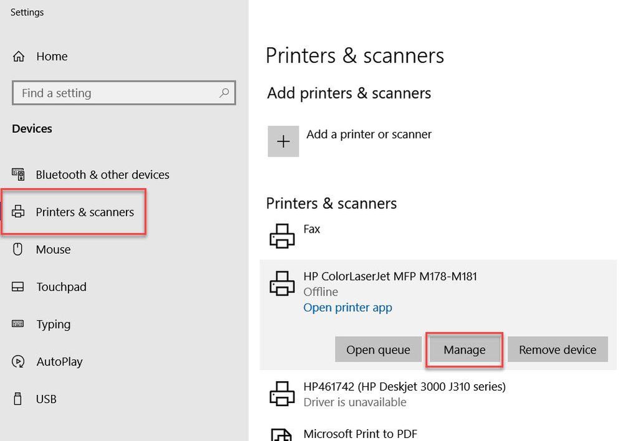Viewport: 623px width, 441px height.
Task: Click the Find a setting search field
Action: click(112, 92)
